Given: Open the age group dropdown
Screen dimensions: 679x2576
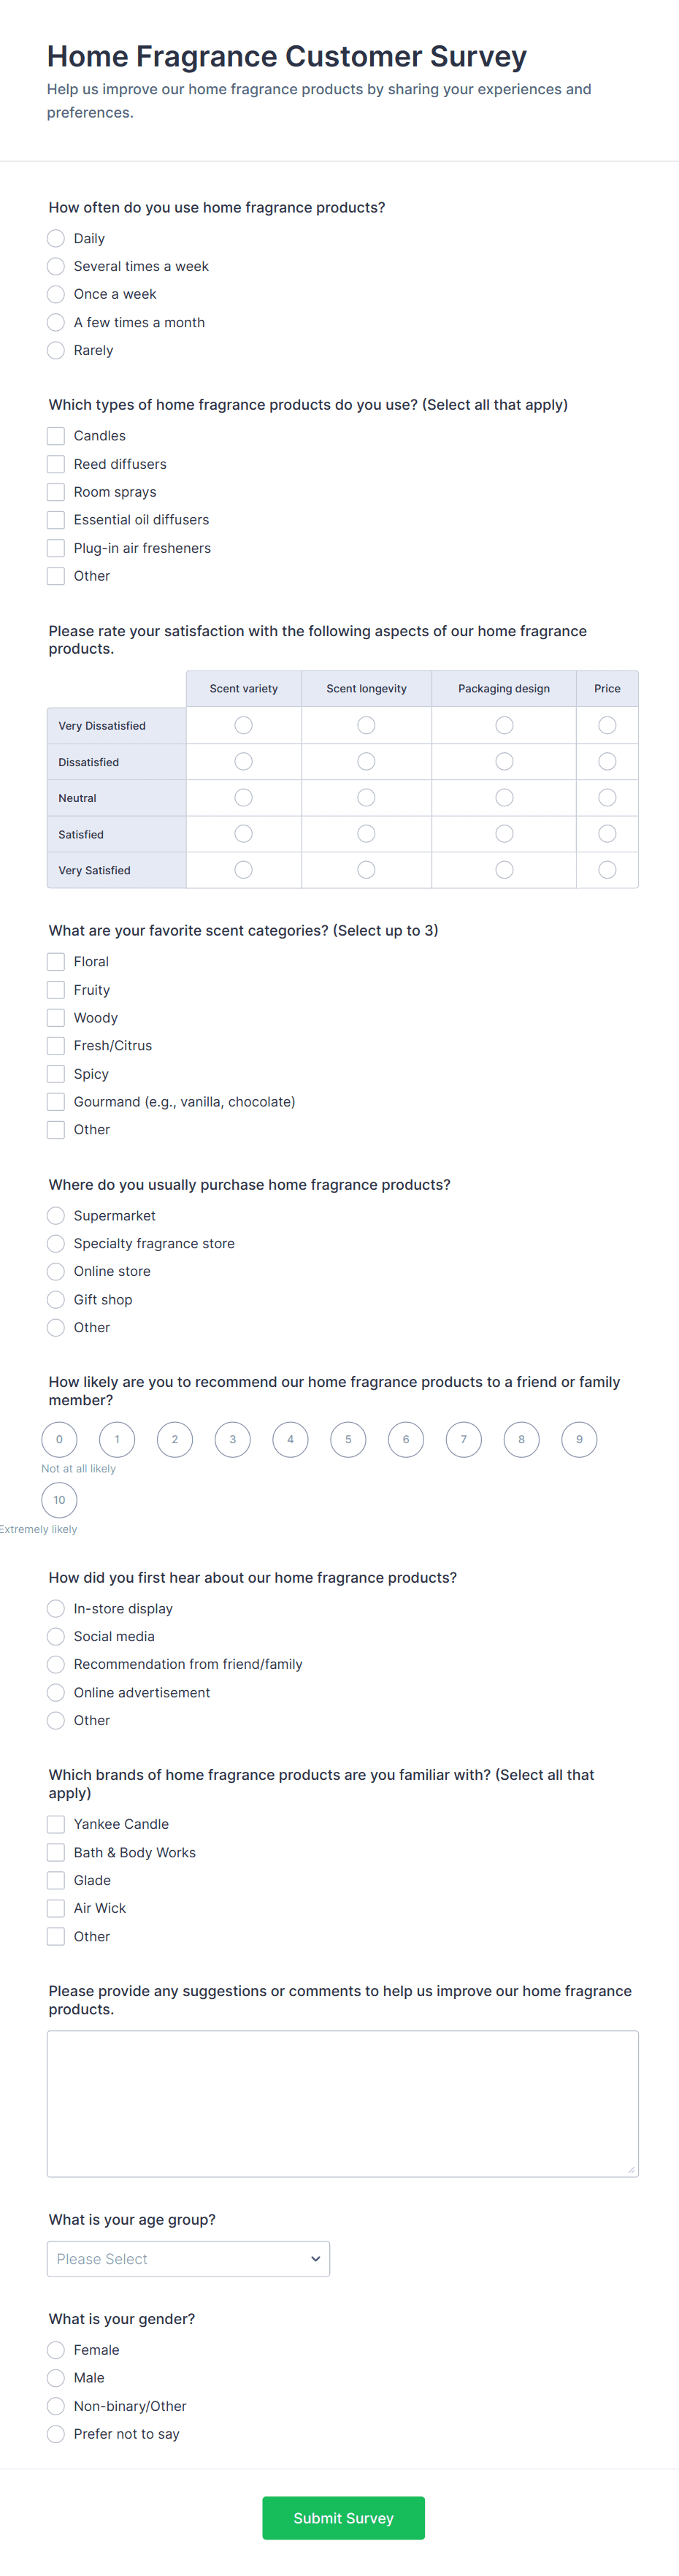Looking at the screenshot, I should pyautogui.click(x=188, y=2258).
